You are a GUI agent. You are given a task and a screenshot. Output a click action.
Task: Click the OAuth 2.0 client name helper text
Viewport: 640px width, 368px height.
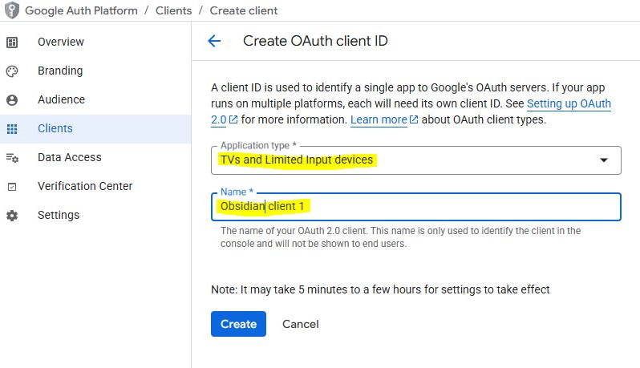pos(400,237)
